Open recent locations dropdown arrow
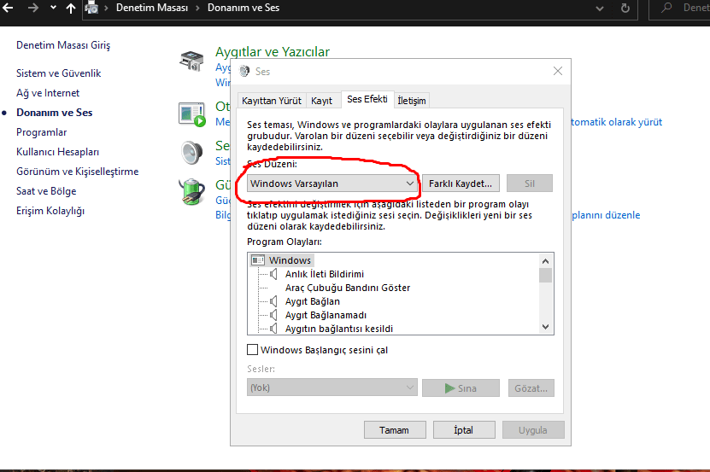The height and width of the screenshot is (472, 710). pos(54,8)
